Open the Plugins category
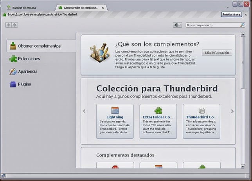The height and width of the screenshot is (181, 252). click(41, 84)
